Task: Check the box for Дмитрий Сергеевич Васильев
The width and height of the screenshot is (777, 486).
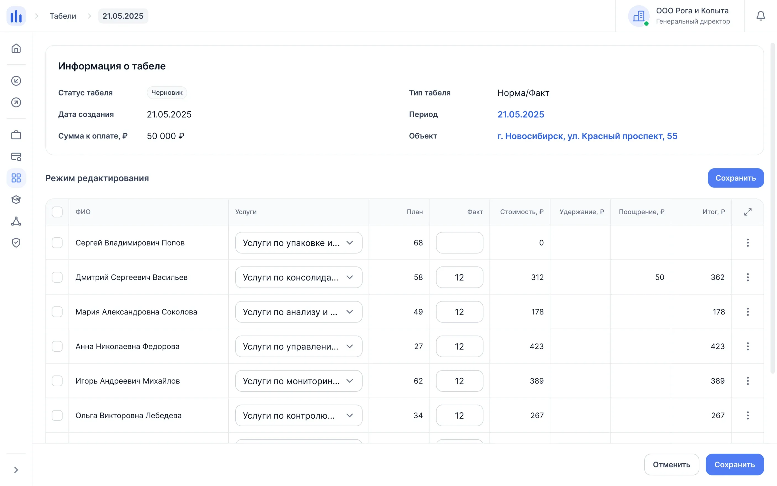Action: 57,277
